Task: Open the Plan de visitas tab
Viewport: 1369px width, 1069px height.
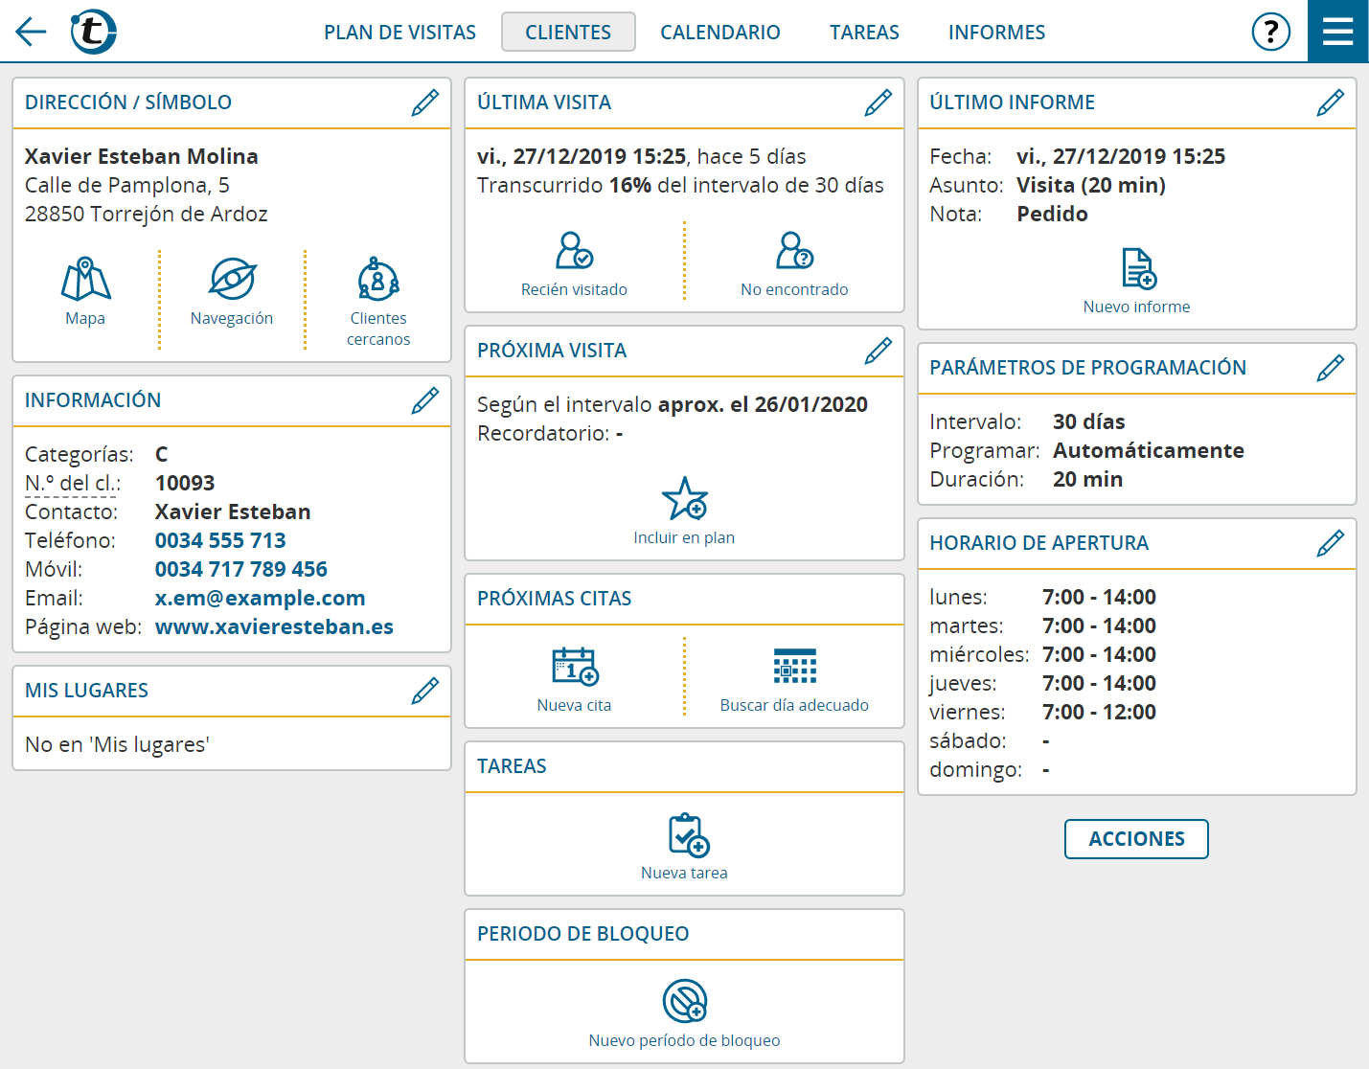Action: click(399, 32)
